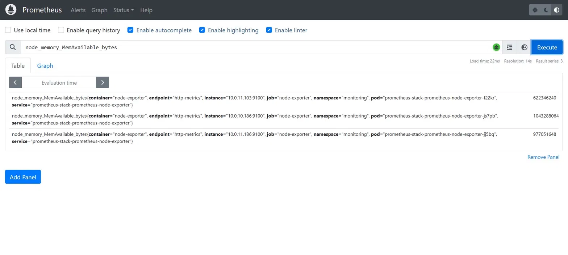
Task: Open the Help page
Action: 146,10
